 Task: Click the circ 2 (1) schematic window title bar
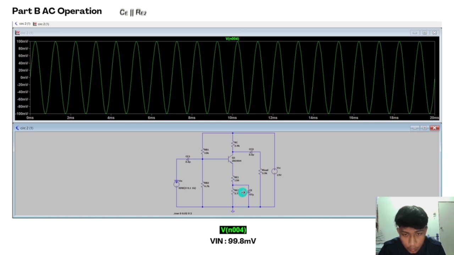click(x=227, y=128)
